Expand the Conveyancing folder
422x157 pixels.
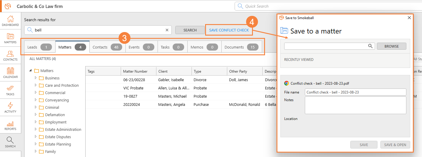point(36,100)
